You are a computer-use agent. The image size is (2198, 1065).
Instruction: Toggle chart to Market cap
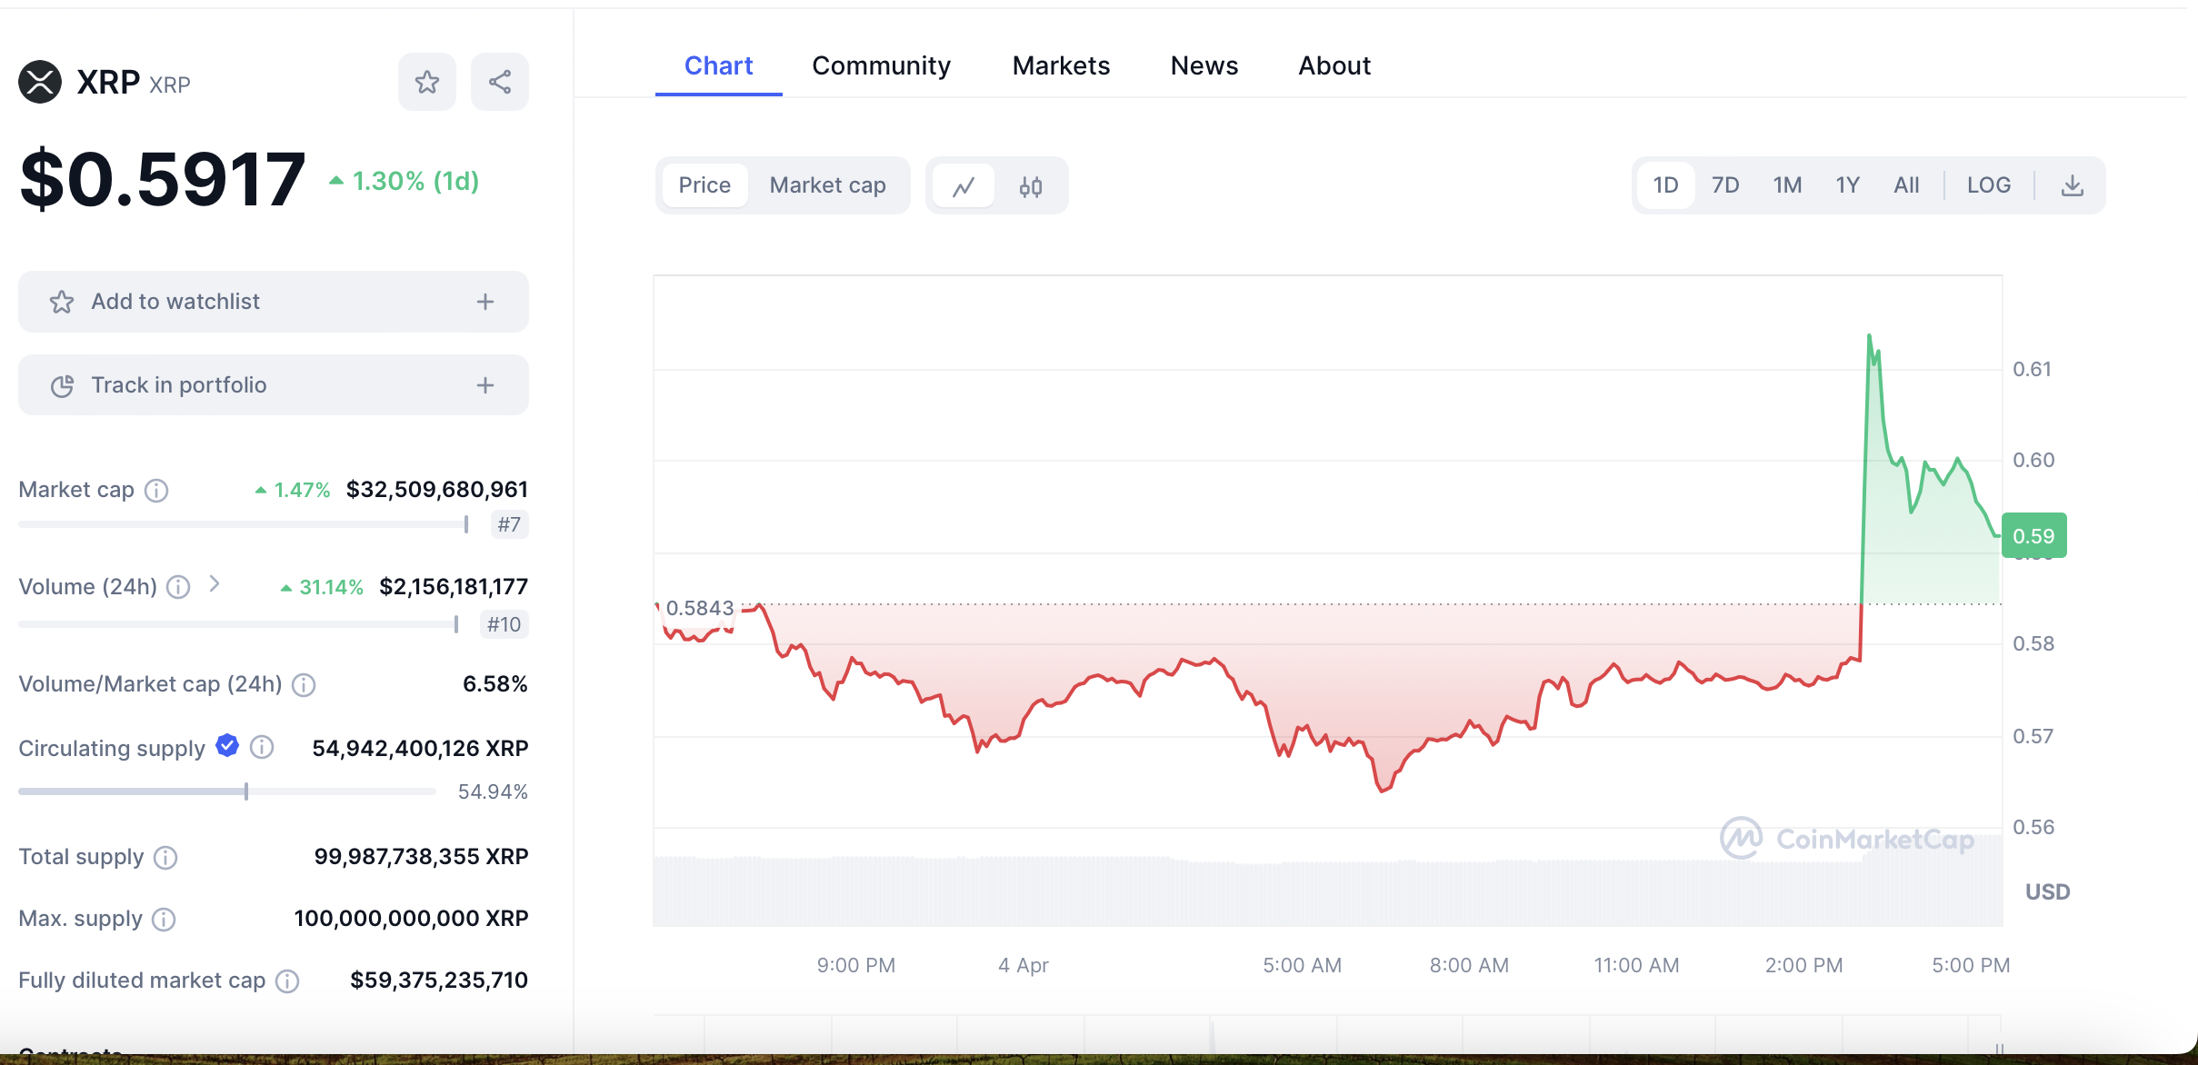[x=827, y=185]
